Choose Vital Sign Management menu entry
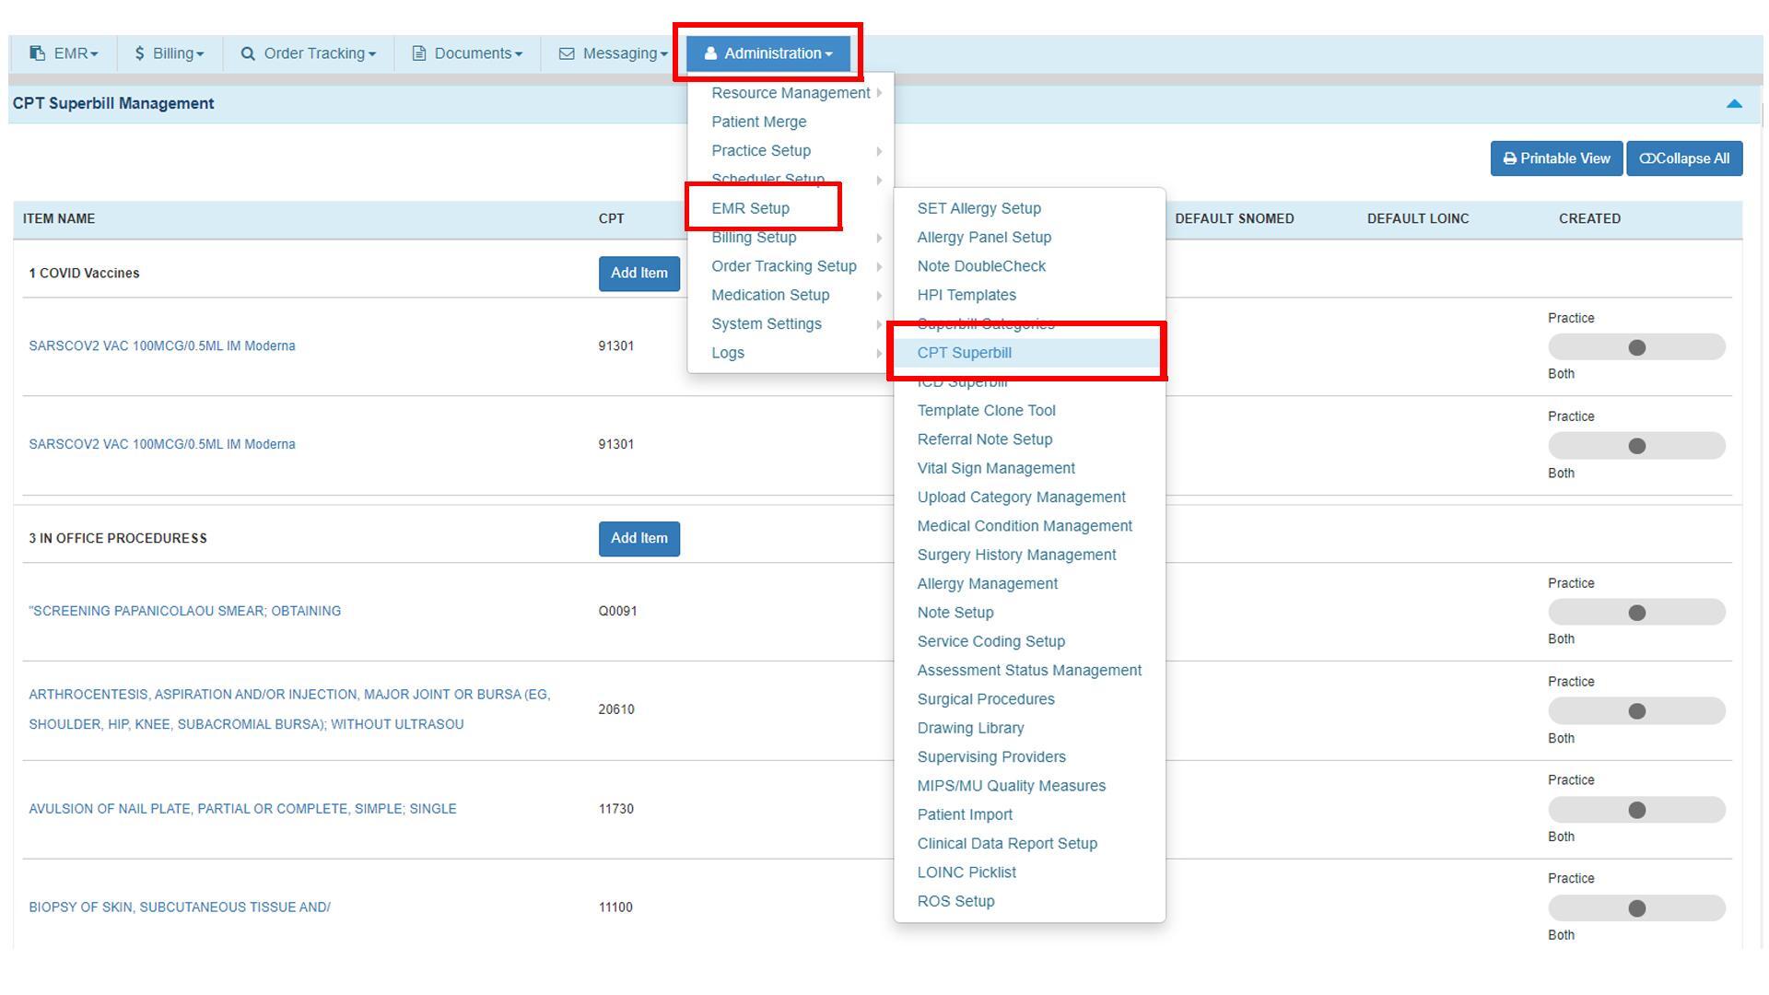Image resolution: width=1769 pixels, height=995 pixels. point(995,468)
